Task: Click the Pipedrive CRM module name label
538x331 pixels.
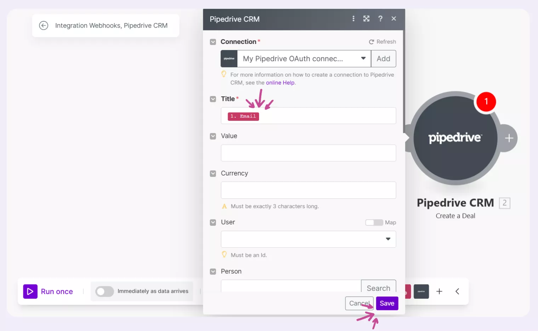Action: click(455, 203)
